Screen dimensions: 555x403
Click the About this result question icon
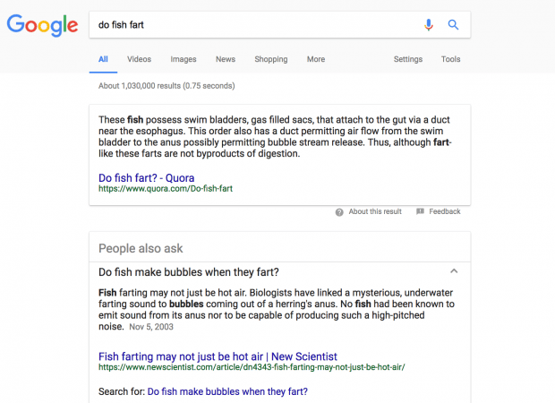[339, 212]
